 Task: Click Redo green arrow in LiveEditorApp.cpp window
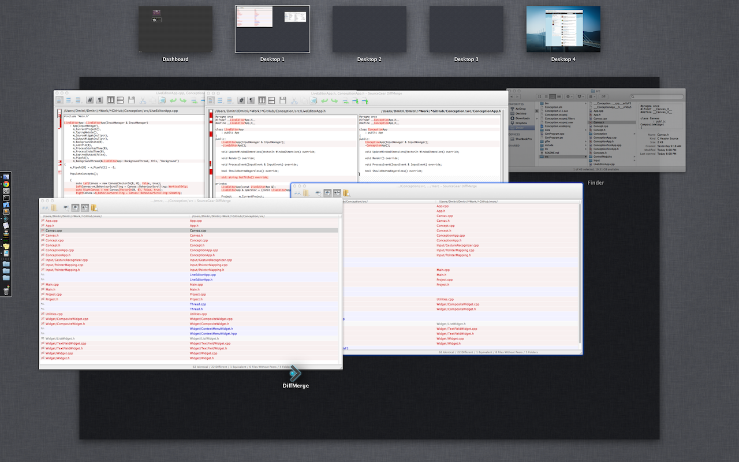[183, 100]
